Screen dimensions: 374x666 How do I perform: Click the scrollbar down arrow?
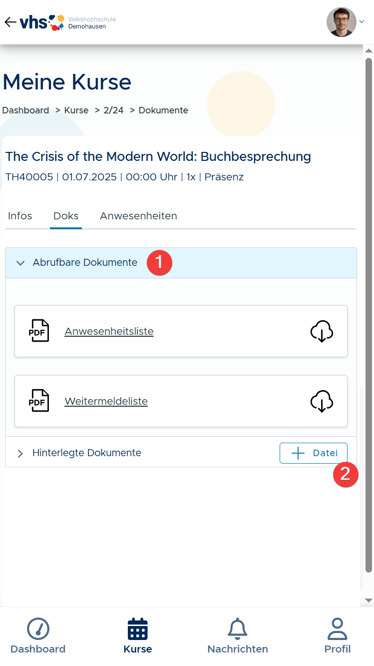pos(369,600)
